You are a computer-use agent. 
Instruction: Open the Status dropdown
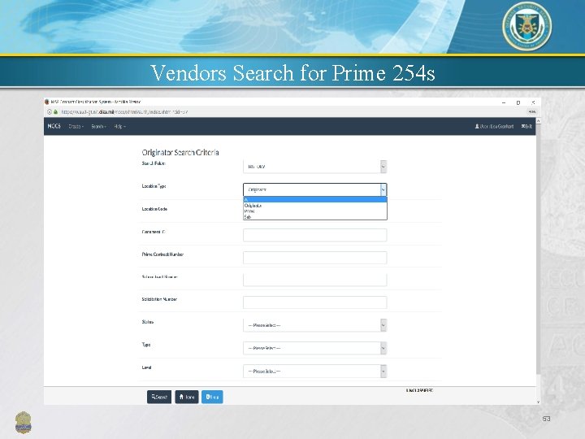click(315, 325)
